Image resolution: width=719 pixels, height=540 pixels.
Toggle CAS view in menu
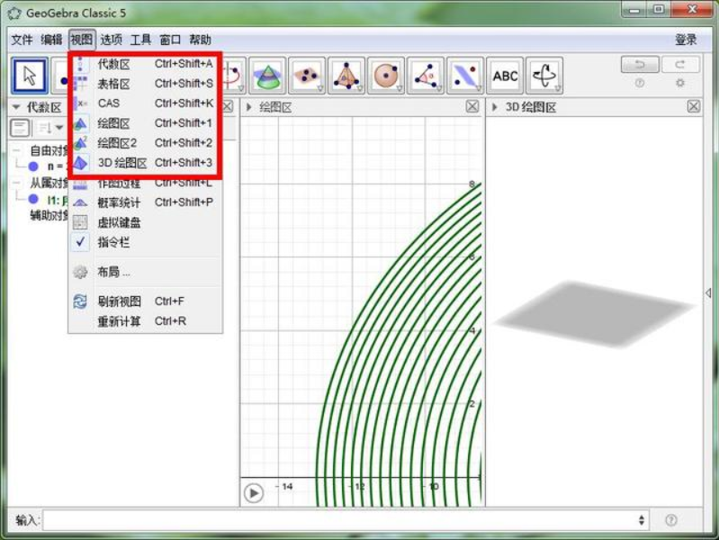pyautogui.click(x=147, y=103)
